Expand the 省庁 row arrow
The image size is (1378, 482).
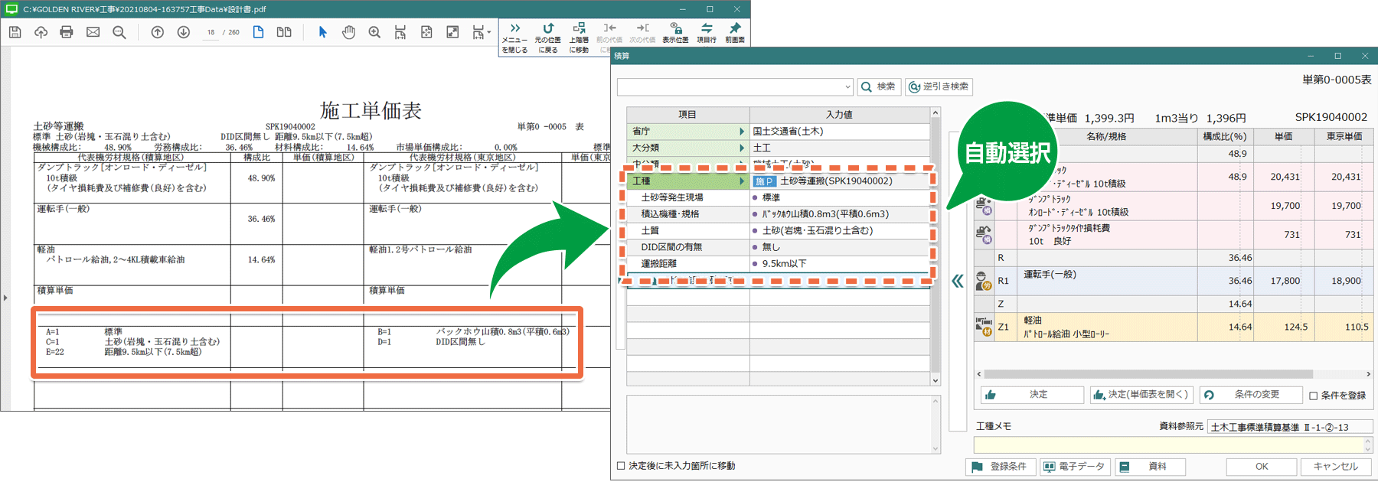741,132
